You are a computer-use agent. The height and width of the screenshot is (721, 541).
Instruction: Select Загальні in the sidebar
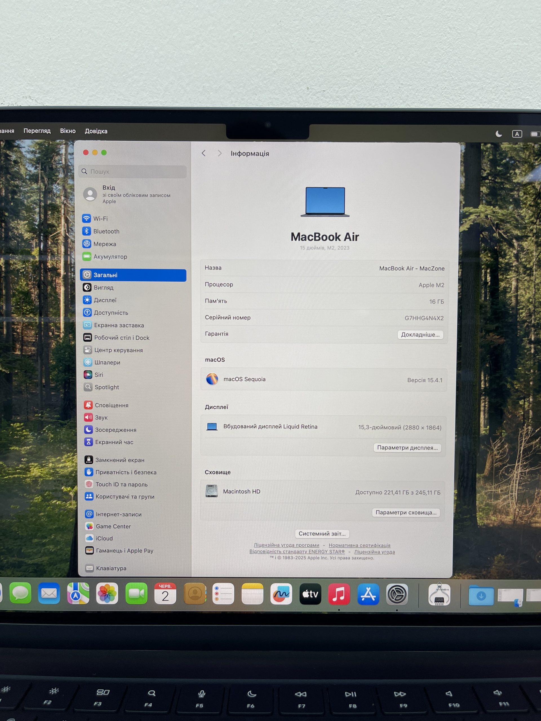tap(133, 275)
